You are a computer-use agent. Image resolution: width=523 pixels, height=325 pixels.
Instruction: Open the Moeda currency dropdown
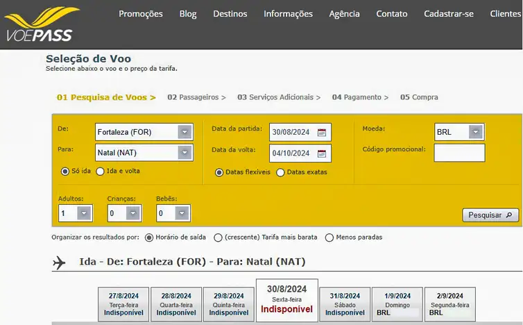(475, 132)
